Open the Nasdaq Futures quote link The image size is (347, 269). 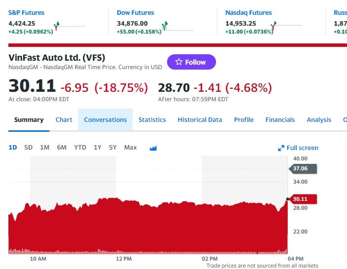[x=248, y=12]
